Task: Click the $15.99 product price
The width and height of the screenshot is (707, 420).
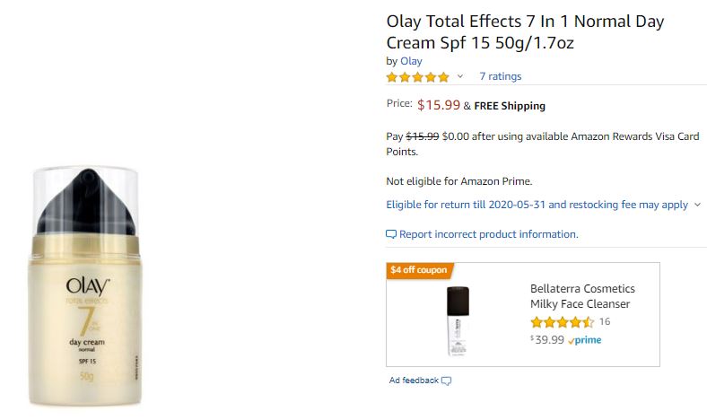Action: pos(438,105)
